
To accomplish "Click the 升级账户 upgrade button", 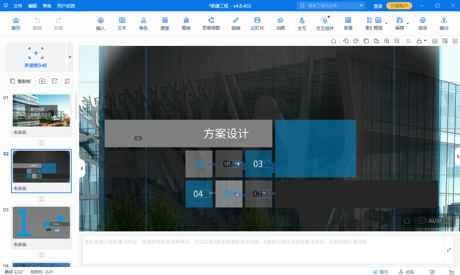I will pyautogui.click(x=399, y=6).
